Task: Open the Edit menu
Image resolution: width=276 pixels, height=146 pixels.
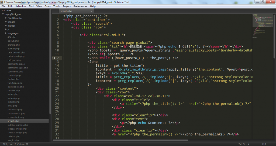Action: tap(11, 6)
